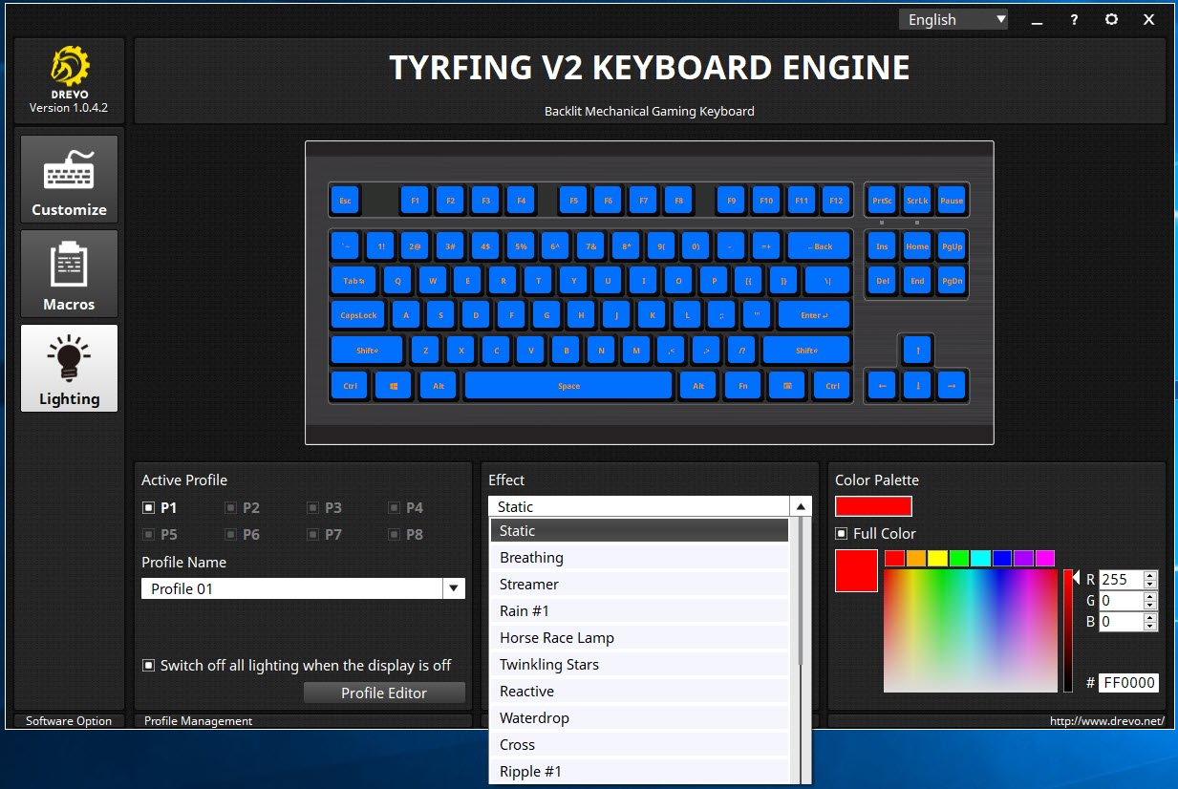
Task: Pick the magenta preset color swatch
Action: (1045, 558)
